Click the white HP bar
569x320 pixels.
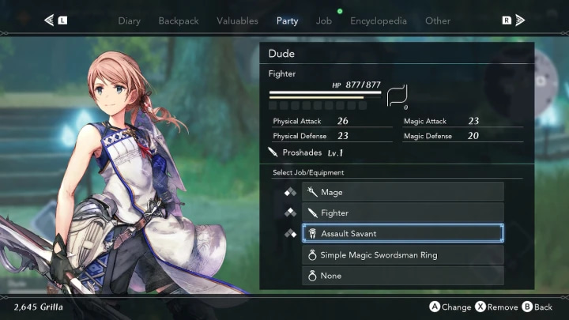325,92
